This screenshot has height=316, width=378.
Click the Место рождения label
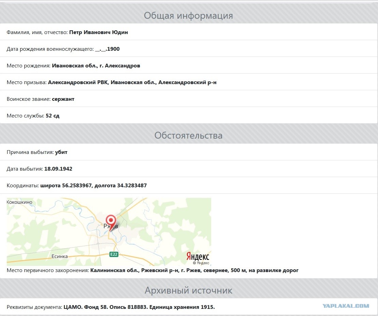pos(29,66)
